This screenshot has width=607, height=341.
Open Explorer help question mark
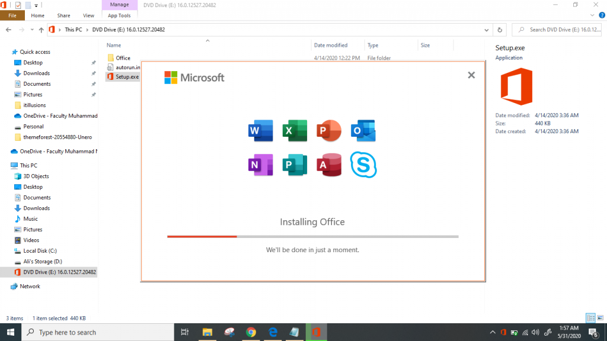pyautogui.click(x=602, y=15)
